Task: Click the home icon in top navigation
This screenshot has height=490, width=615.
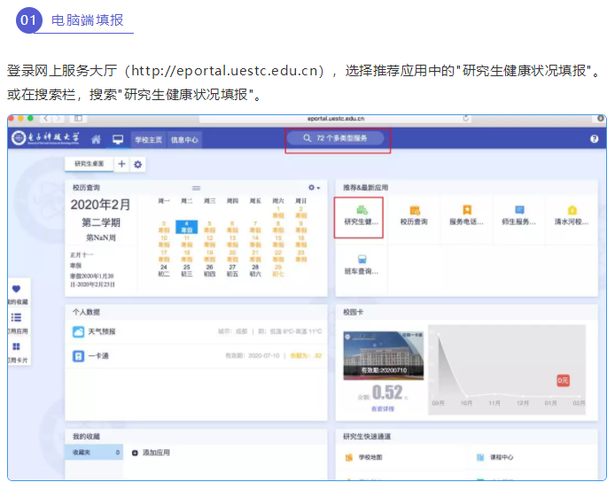Action: pos(96,139)
